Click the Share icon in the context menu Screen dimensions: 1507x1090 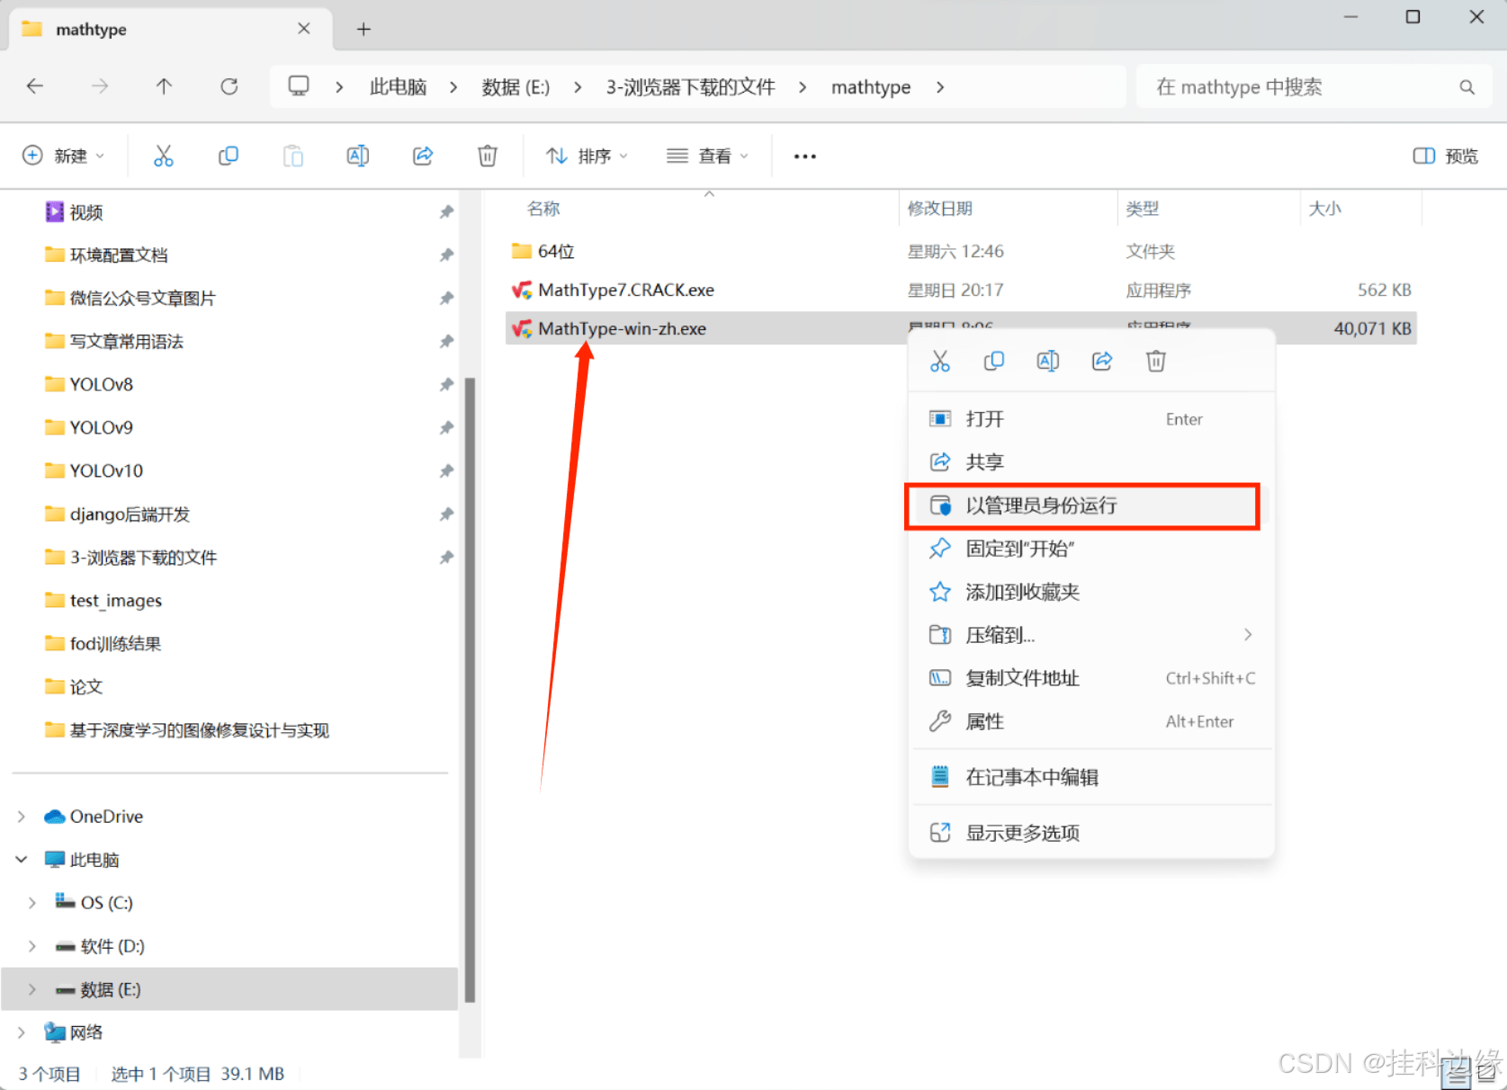pyautogui.click(x=1102, y=361)
